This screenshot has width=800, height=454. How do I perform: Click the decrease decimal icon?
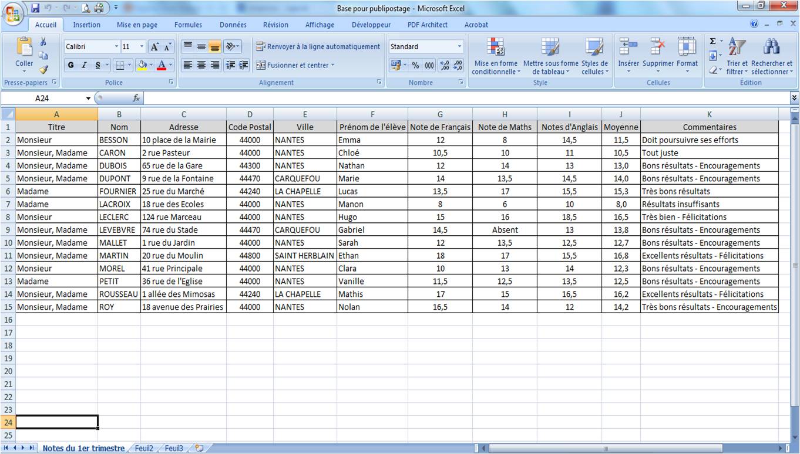click(458, 66)
